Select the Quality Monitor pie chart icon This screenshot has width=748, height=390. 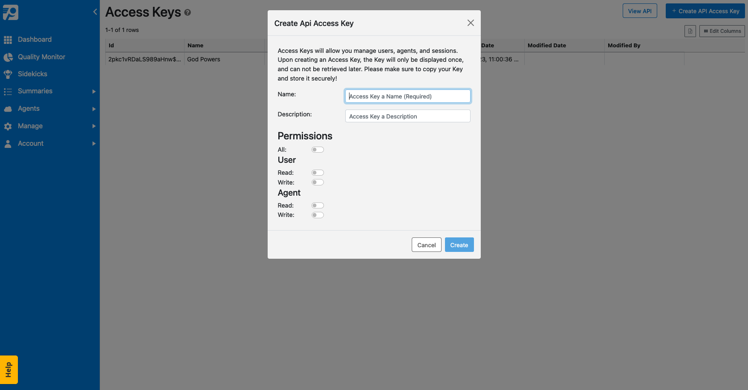click(9, 57)
